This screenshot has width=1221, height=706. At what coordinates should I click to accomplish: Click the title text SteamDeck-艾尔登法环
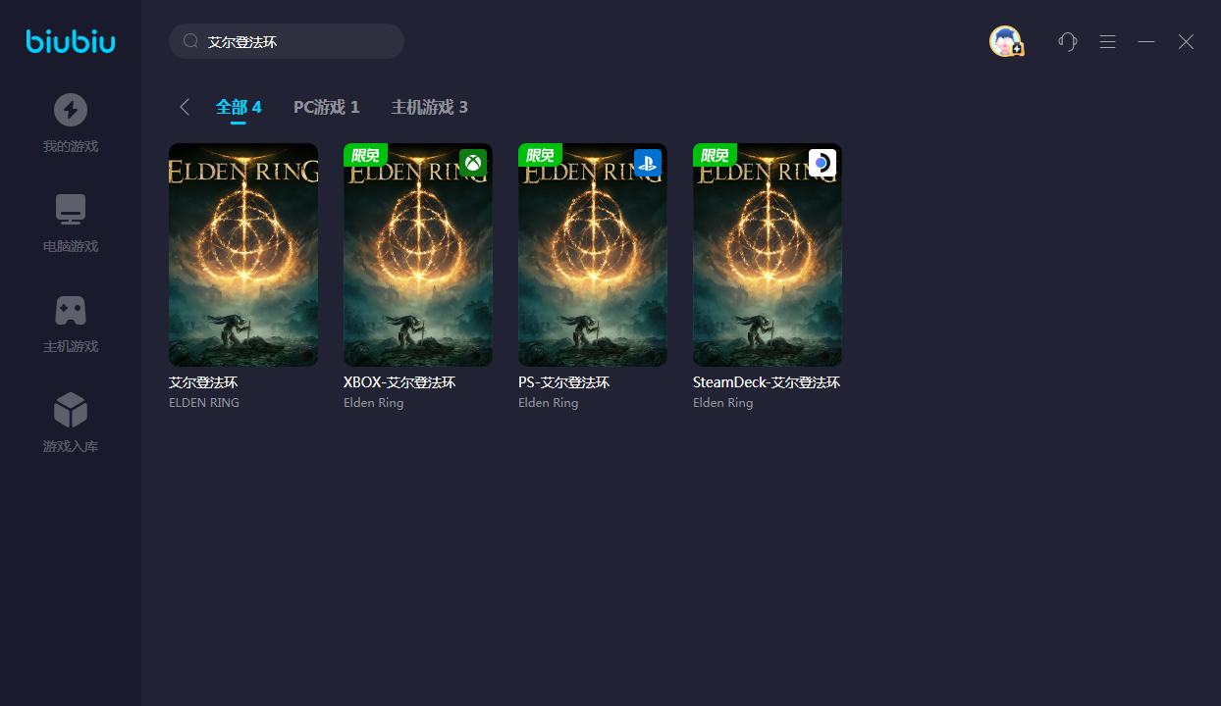(767, 382)
